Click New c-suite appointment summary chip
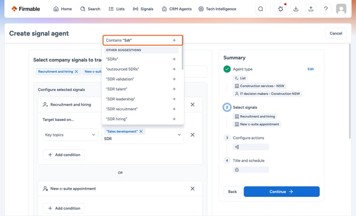 [257, 124]
